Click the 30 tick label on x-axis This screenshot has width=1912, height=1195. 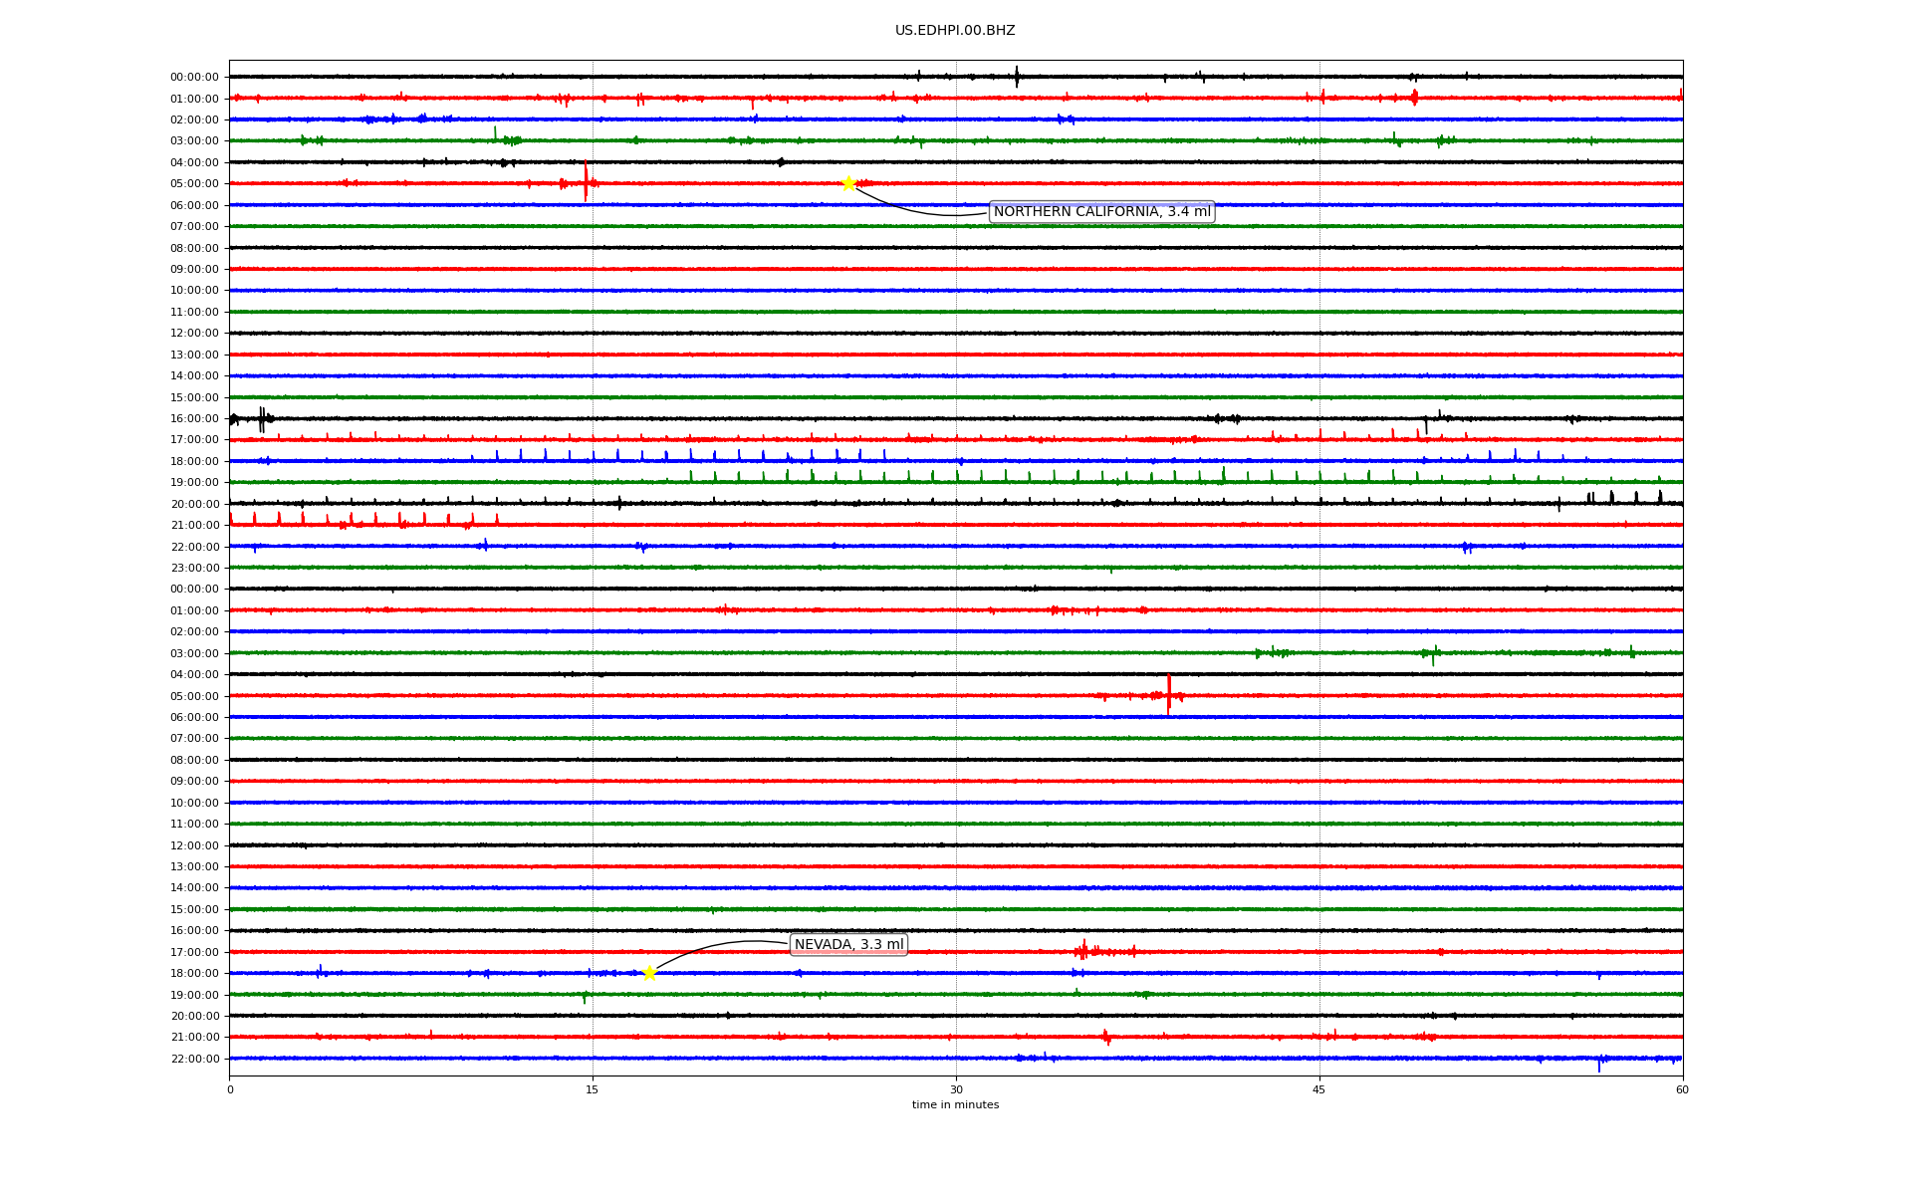click(956, 1089)
